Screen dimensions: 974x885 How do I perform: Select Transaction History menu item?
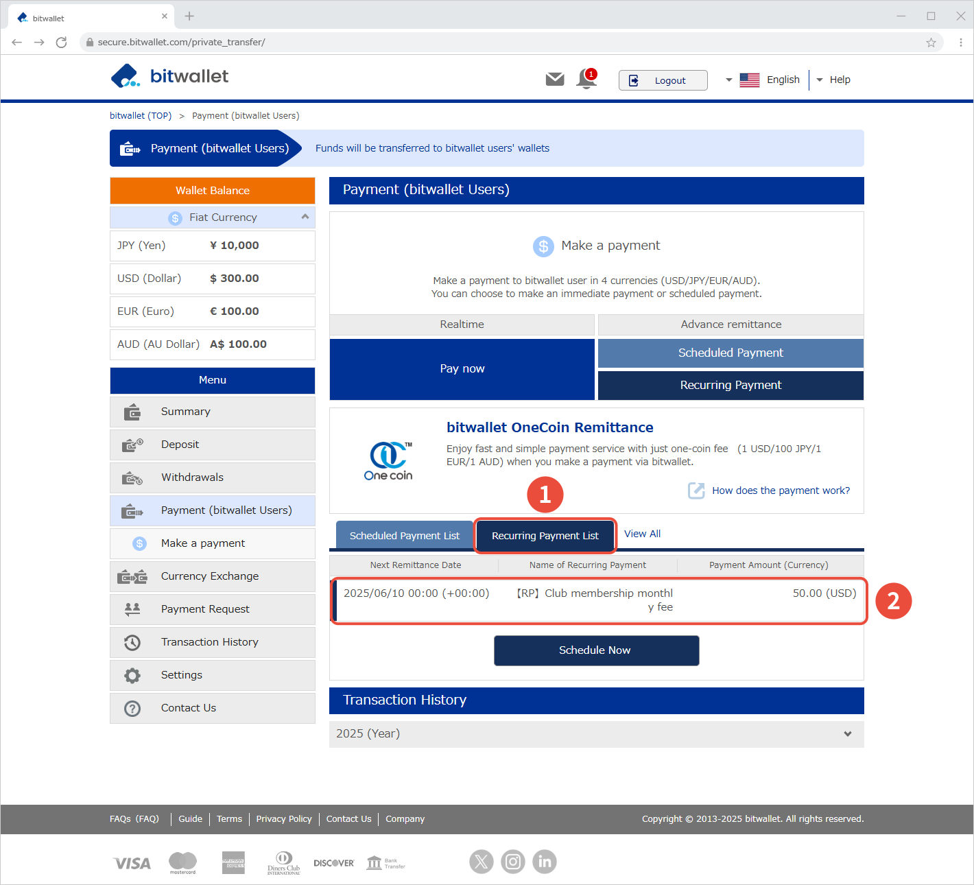click(x=213, y=642)
